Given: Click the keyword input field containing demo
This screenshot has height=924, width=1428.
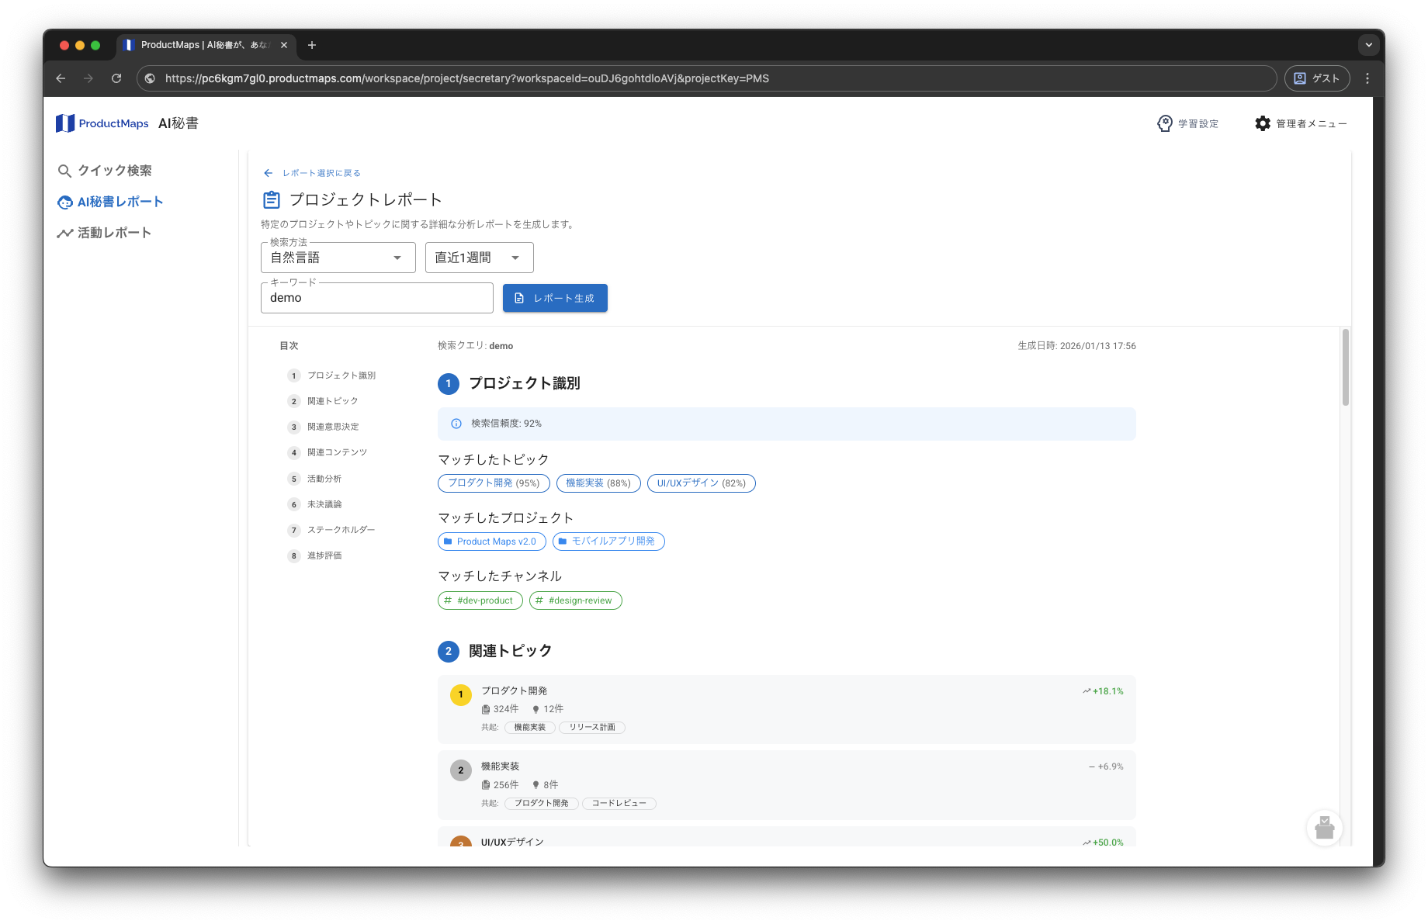Looking at the screenshot, I should [376, 298].
